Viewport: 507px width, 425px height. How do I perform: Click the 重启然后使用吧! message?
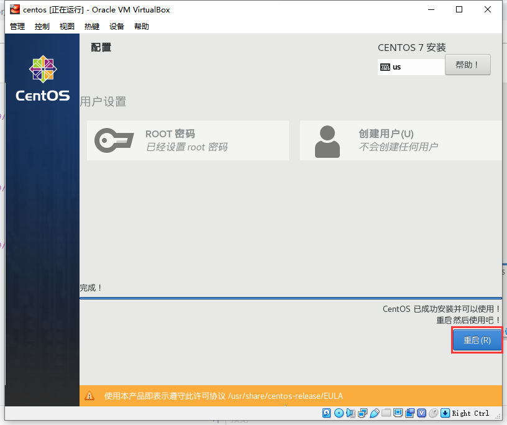468,320
